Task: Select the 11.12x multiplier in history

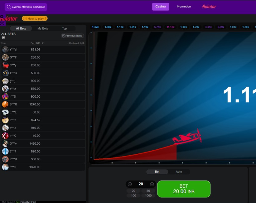Action: [x=171, y=27]
